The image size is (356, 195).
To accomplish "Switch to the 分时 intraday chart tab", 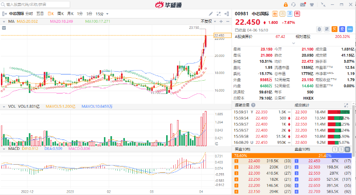I will click(29, 14).
